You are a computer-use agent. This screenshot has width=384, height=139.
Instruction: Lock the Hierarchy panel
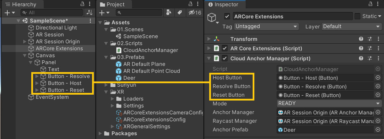(82, 4)
